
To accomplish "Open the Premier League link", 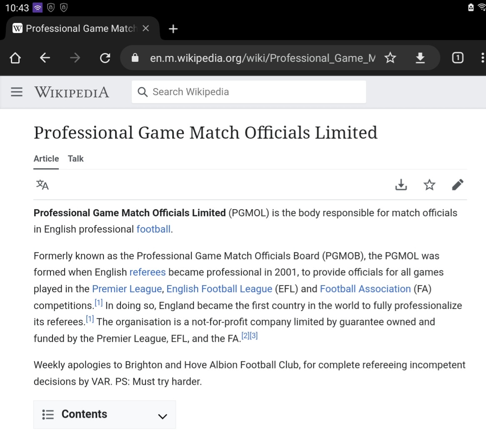I will click(x=127, y=289).
